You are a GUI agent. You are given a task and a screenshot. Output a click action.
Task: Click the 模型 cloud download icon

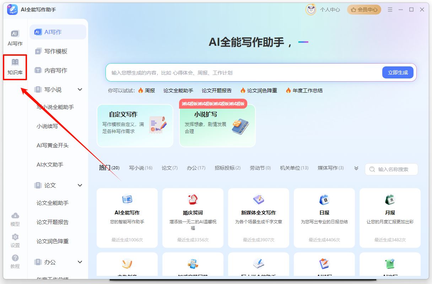[15, 216]
